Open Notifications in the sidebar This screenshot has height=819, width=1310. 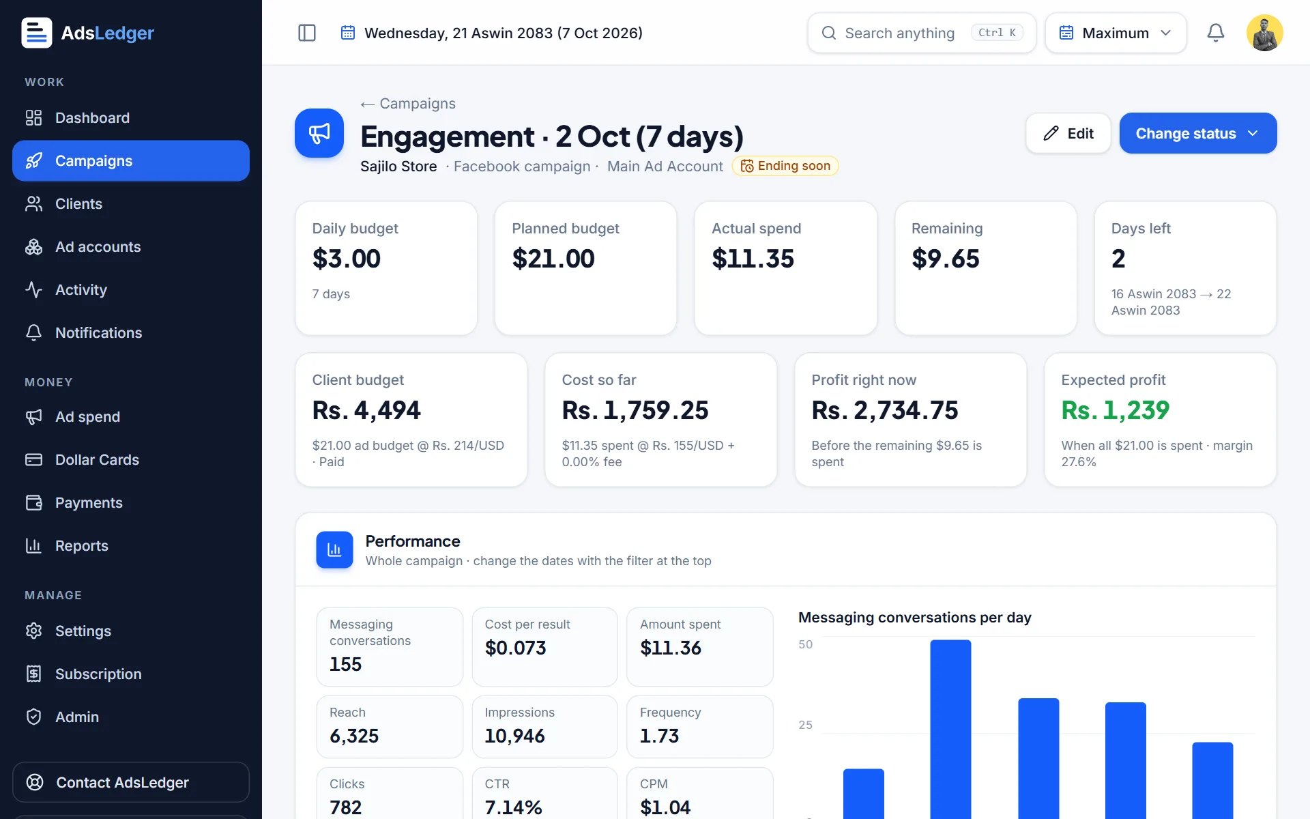[131, 333]
